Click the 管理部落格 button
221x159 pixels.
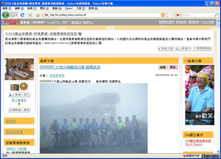pyautogui.click(x=202, y=48)
